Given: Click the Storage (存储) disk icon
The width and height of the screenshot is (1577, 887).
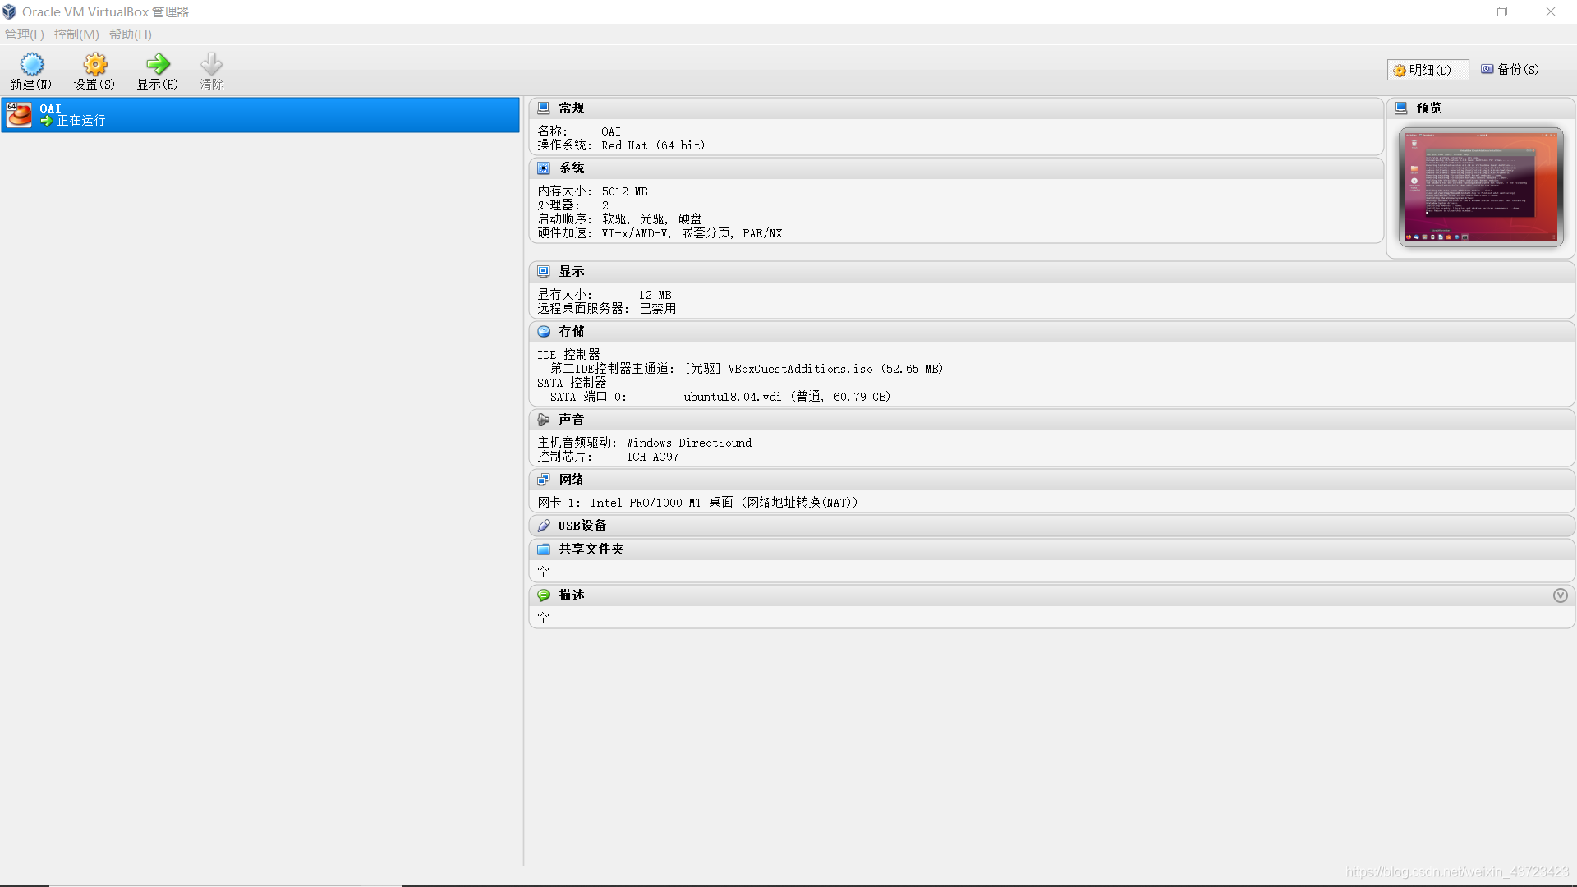Looking at the screenshot, I should 544,331.
